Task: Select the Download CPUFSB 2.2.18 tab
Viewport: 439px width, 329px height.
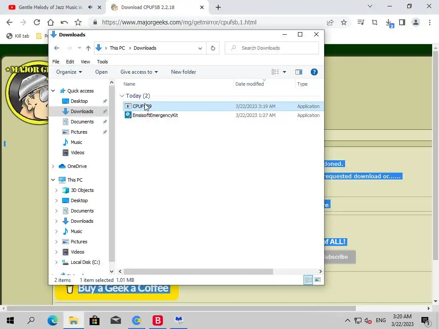Action: pos(148,7)
